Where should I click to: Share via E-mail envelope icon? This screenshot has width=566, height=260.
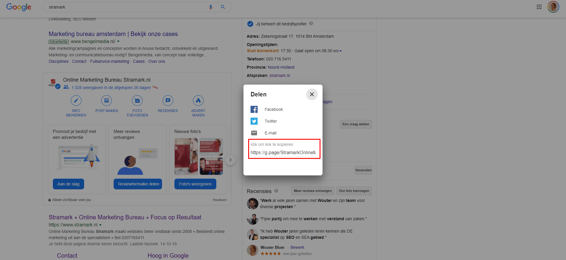pyautogui.click(x=254, y=133)
